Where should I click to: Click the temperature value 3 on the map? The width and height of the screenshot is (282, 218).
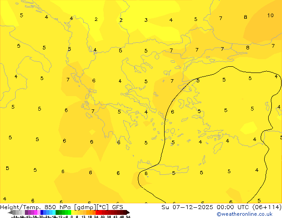(146, 20)
